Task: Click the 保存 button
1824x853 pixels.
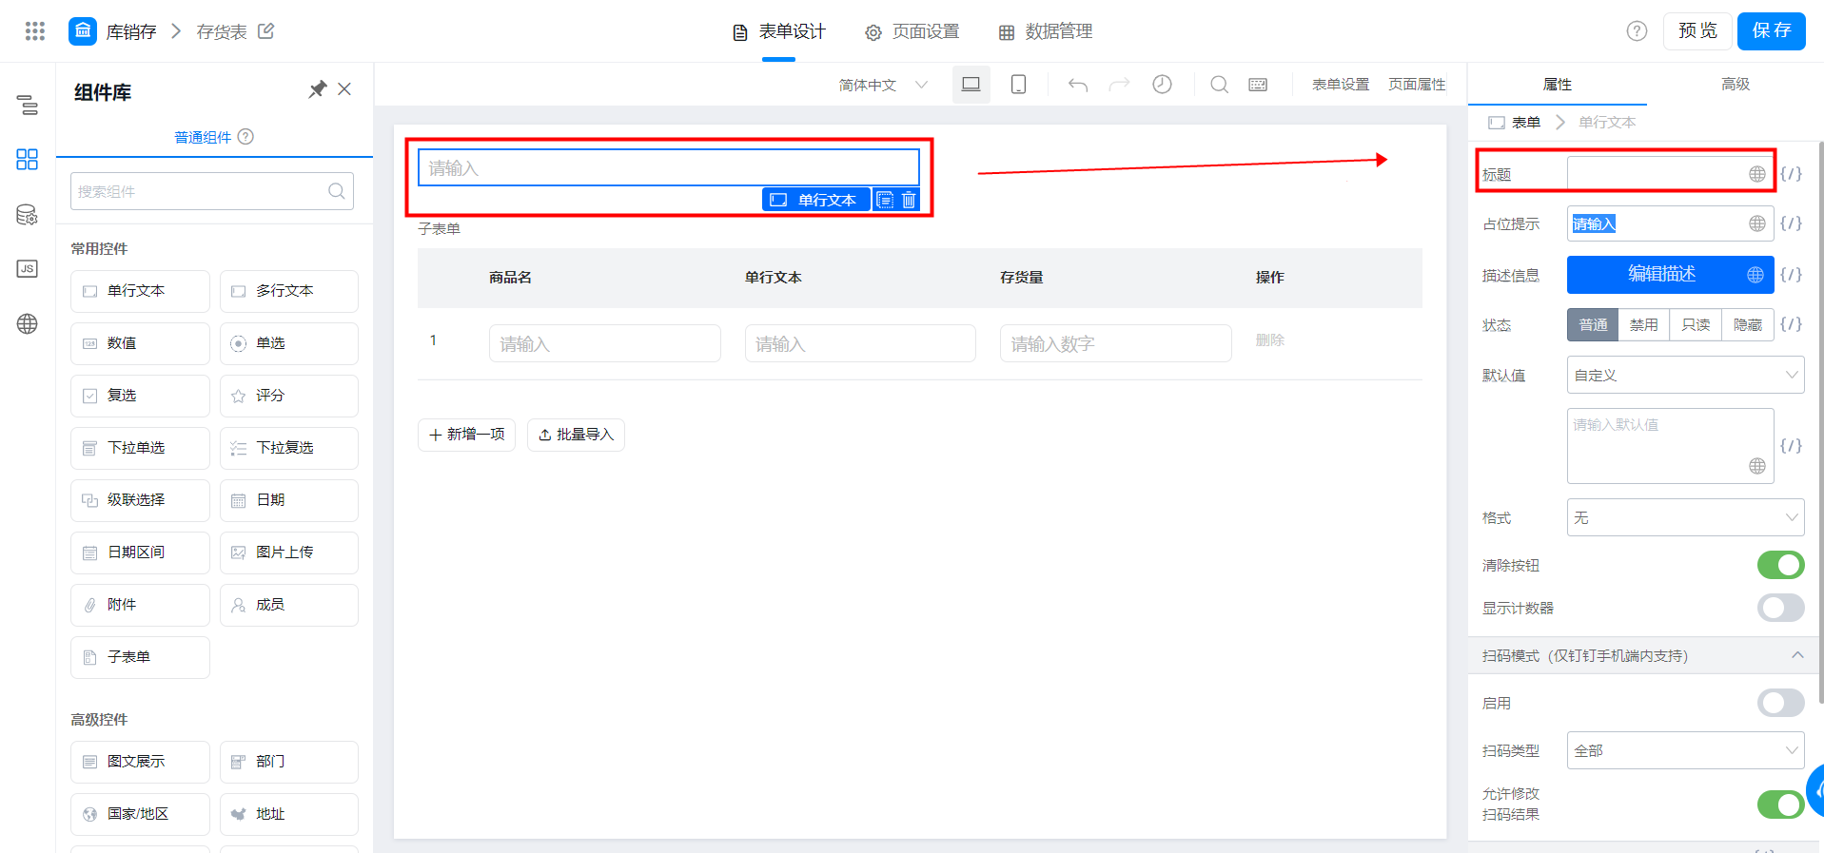Action: pyautogui.click(x=1771, y=31)
